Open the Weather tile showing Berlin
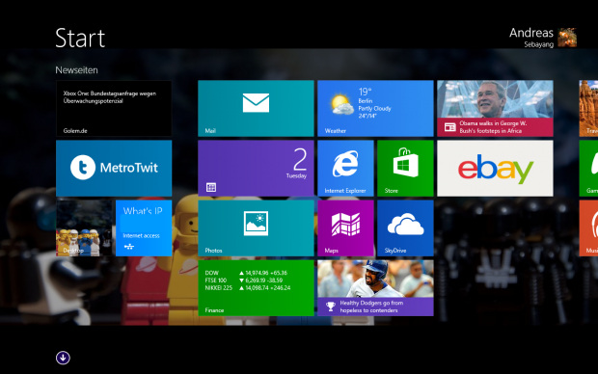This screenshot has width=598, height=374. 375,108
